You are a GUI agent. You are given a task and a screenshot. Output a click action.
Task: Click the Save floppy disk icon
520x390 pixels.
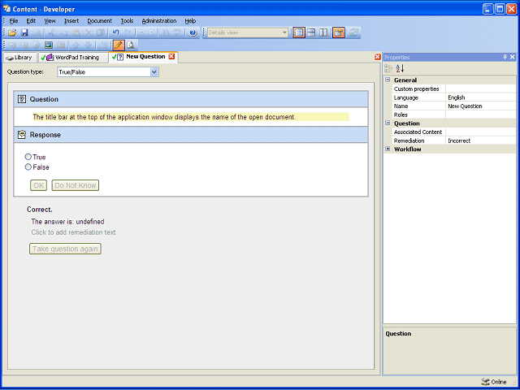[24, 32]
